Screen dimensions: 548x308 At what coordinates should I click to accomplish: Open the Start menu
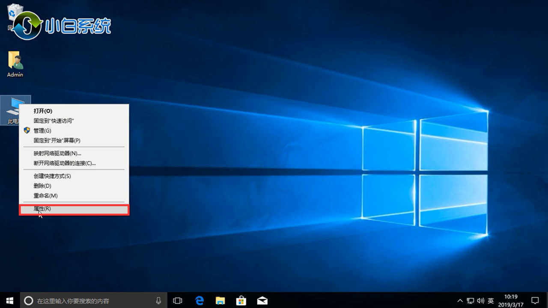(9, 300)
